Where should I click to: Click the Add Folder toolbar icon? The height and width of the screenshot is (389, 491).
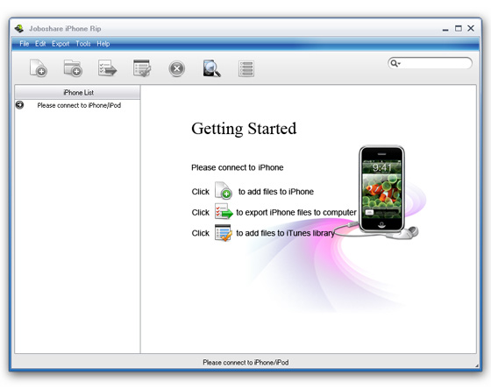click(x=73, y=68)
